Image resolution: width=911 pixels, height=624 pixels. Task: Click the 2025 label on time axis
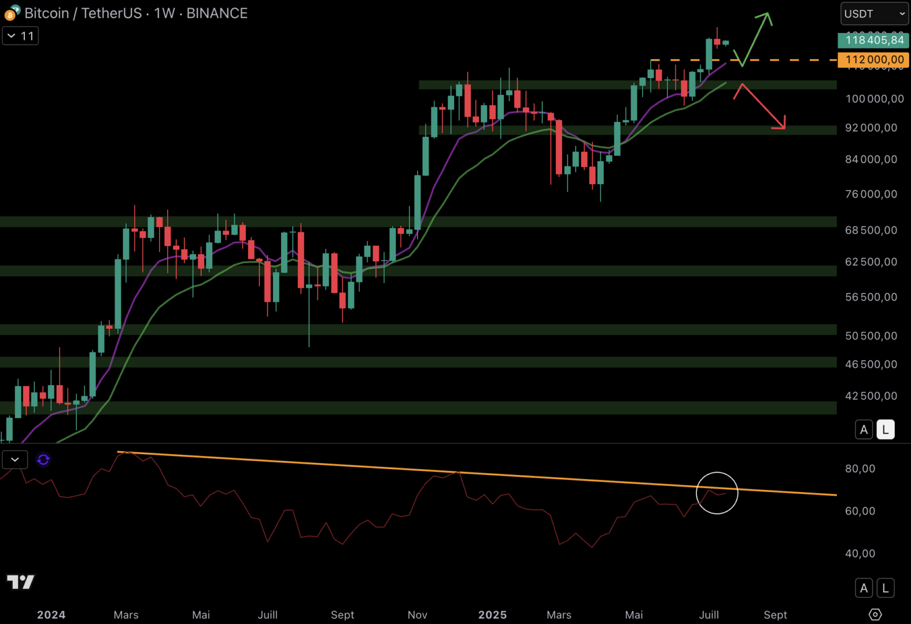pos(492,615)
